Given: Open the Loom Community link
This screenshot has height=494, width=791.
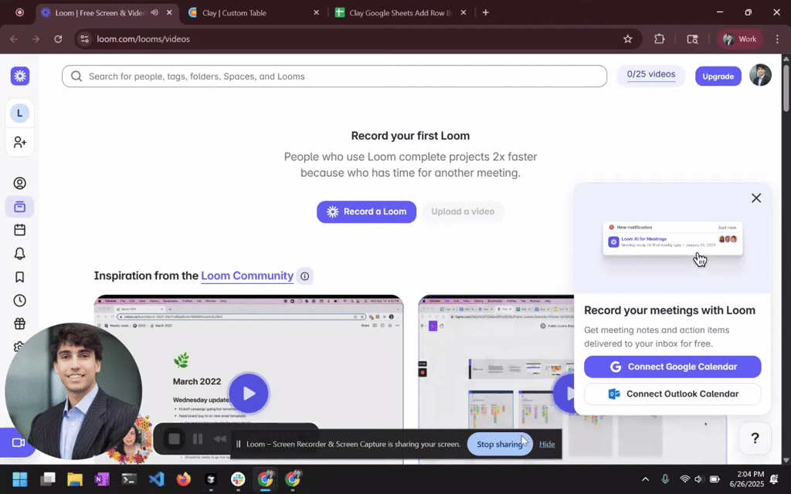Looking at the screenshot, I should (247, 276).
